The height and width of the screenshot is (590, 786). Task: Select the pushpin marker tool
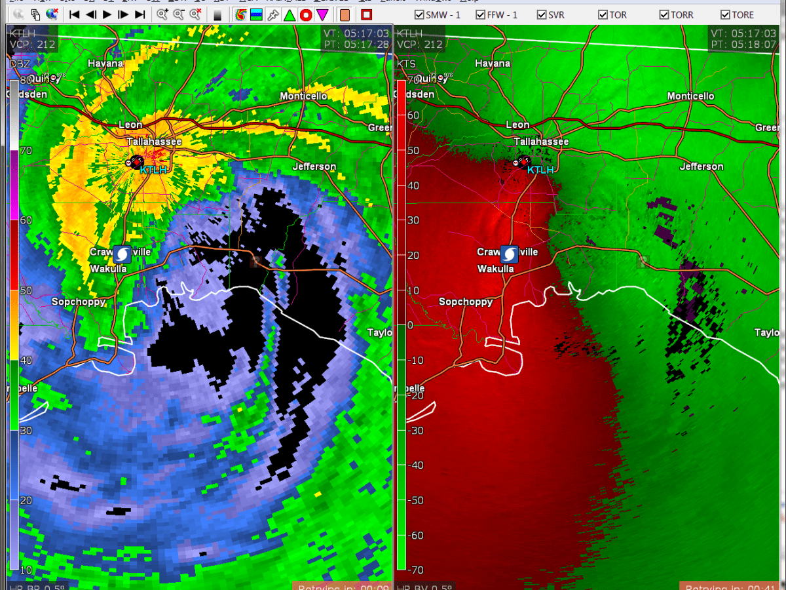tap(273, 14)
